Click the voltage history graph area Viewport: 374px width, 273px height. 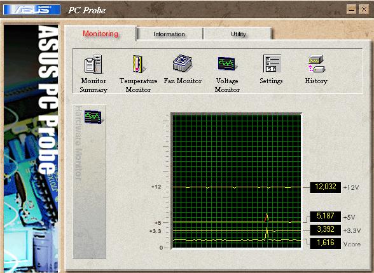237,181
